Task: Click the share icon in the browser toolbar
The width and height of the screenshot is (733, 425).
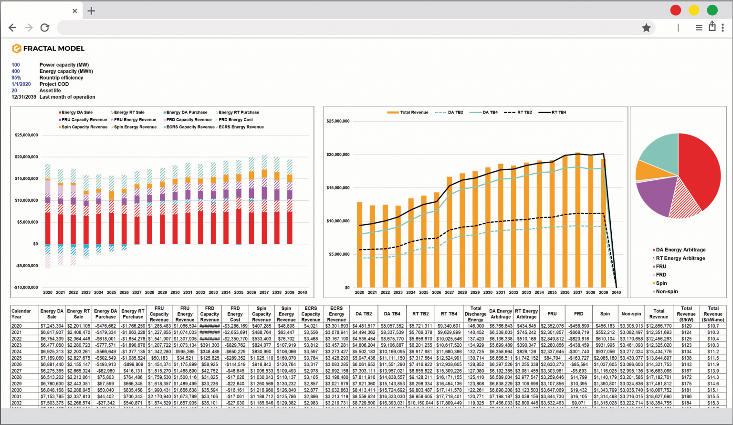Action: (x=712, y=28)
